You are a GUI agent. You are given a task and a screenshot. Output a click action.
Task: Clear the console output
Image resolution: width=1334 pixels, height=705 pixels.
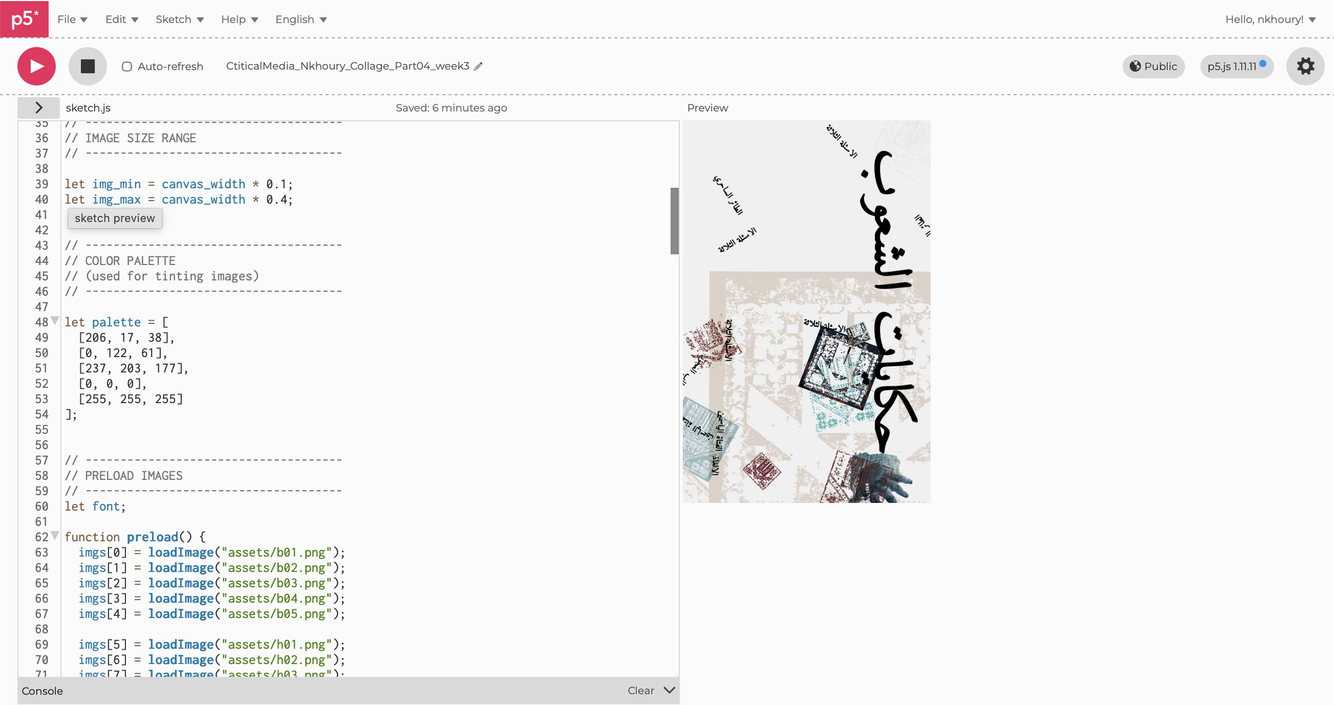click(x=640, y=691)
